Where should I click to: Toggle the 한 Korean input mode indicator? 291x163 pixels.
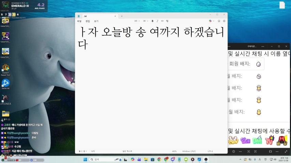coord(265,159)
